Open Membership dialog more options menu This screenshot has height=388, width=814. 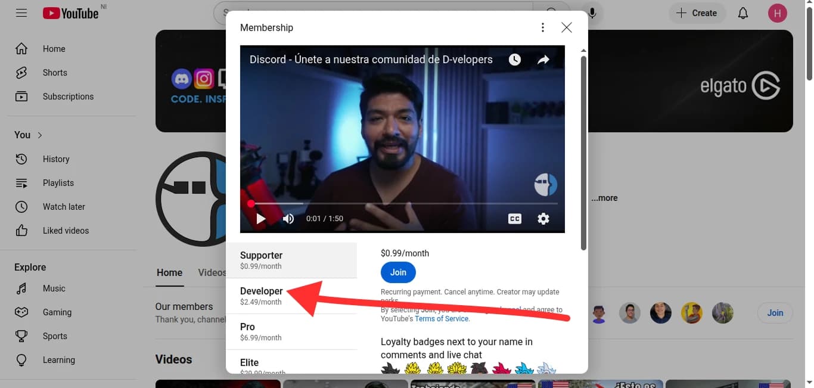click(x=542, y=27)
